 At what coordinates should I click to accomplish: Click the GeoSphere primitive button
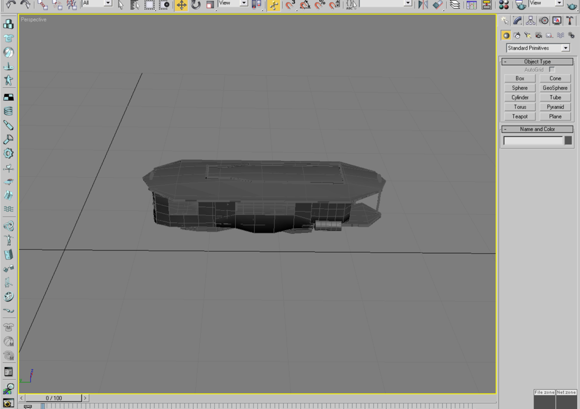click(555, 88)
